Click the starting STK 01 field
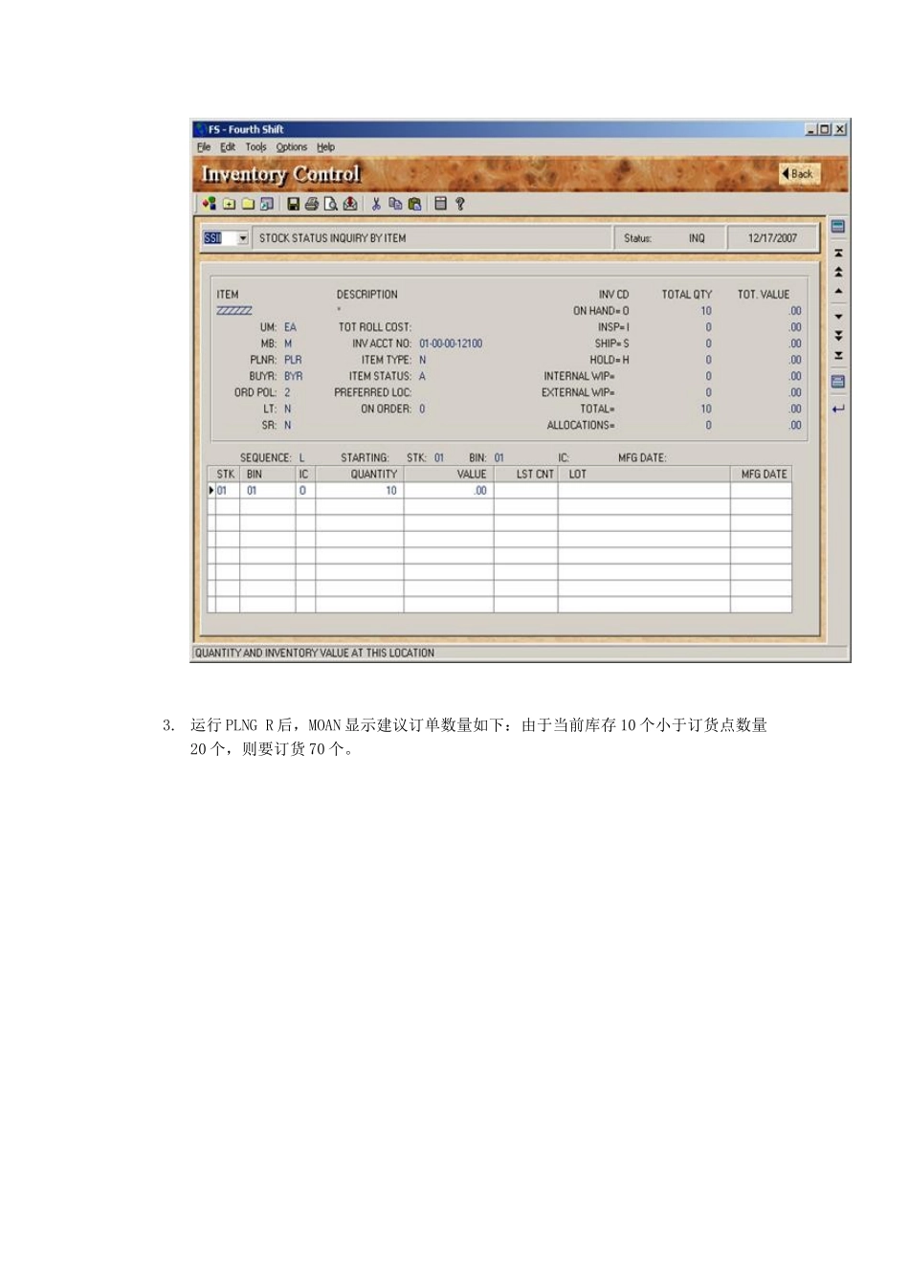909x1286 pixels. (439, 458)
